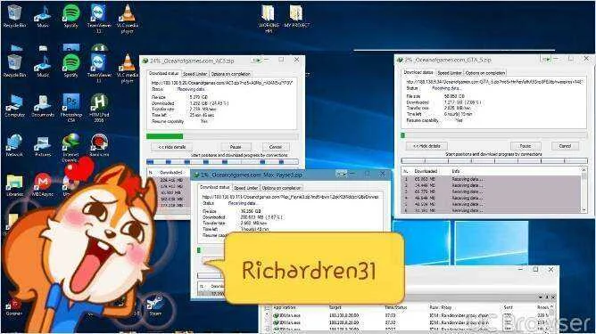
Task: Select Download status tab in AC3.zip window
Action: tap(163, 73)
